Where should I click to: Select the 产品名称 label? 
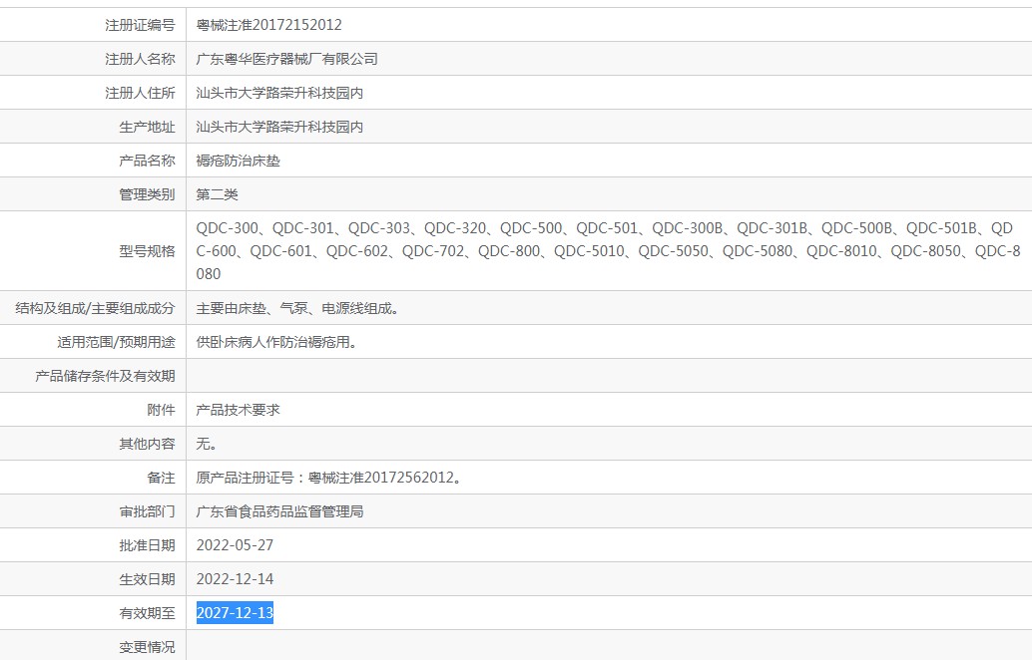click(x=148, y=161)
